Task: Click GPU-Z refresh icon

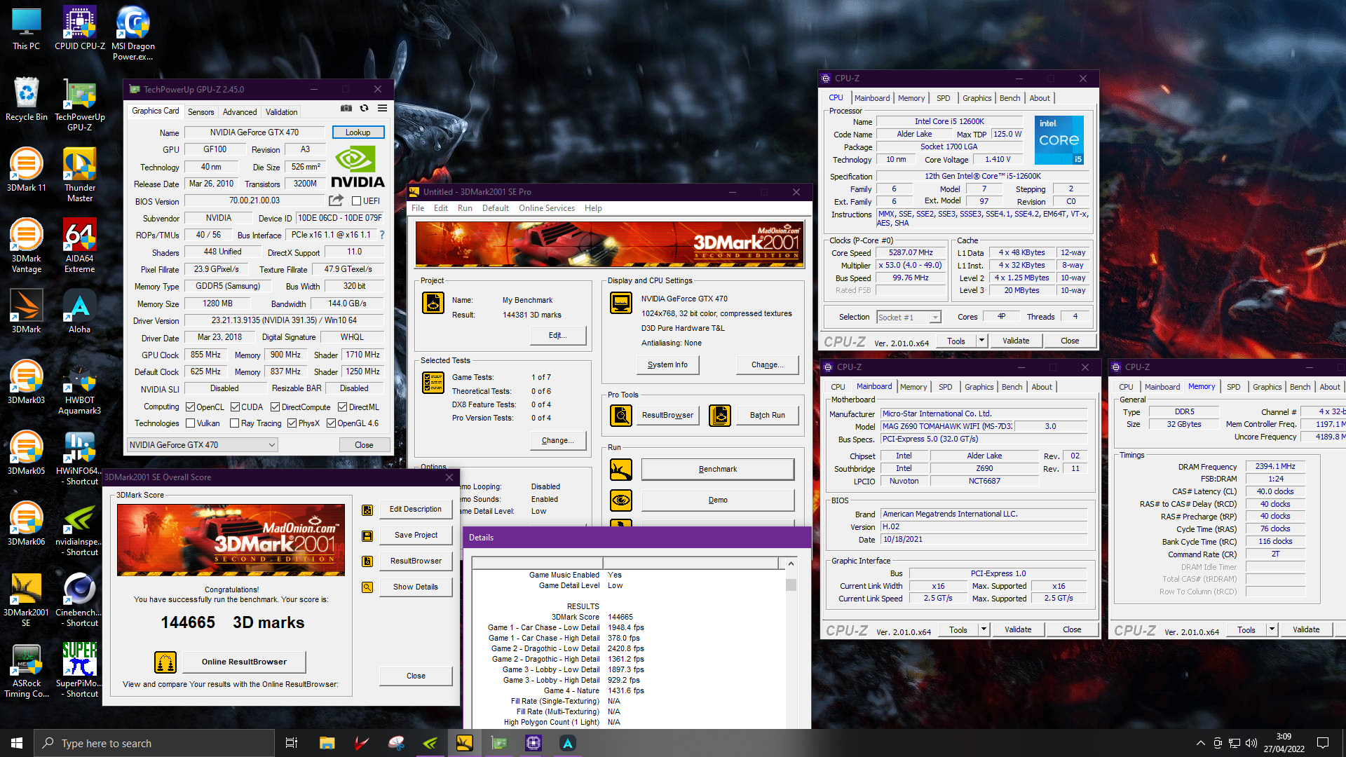Action: [x=364, y=109]
